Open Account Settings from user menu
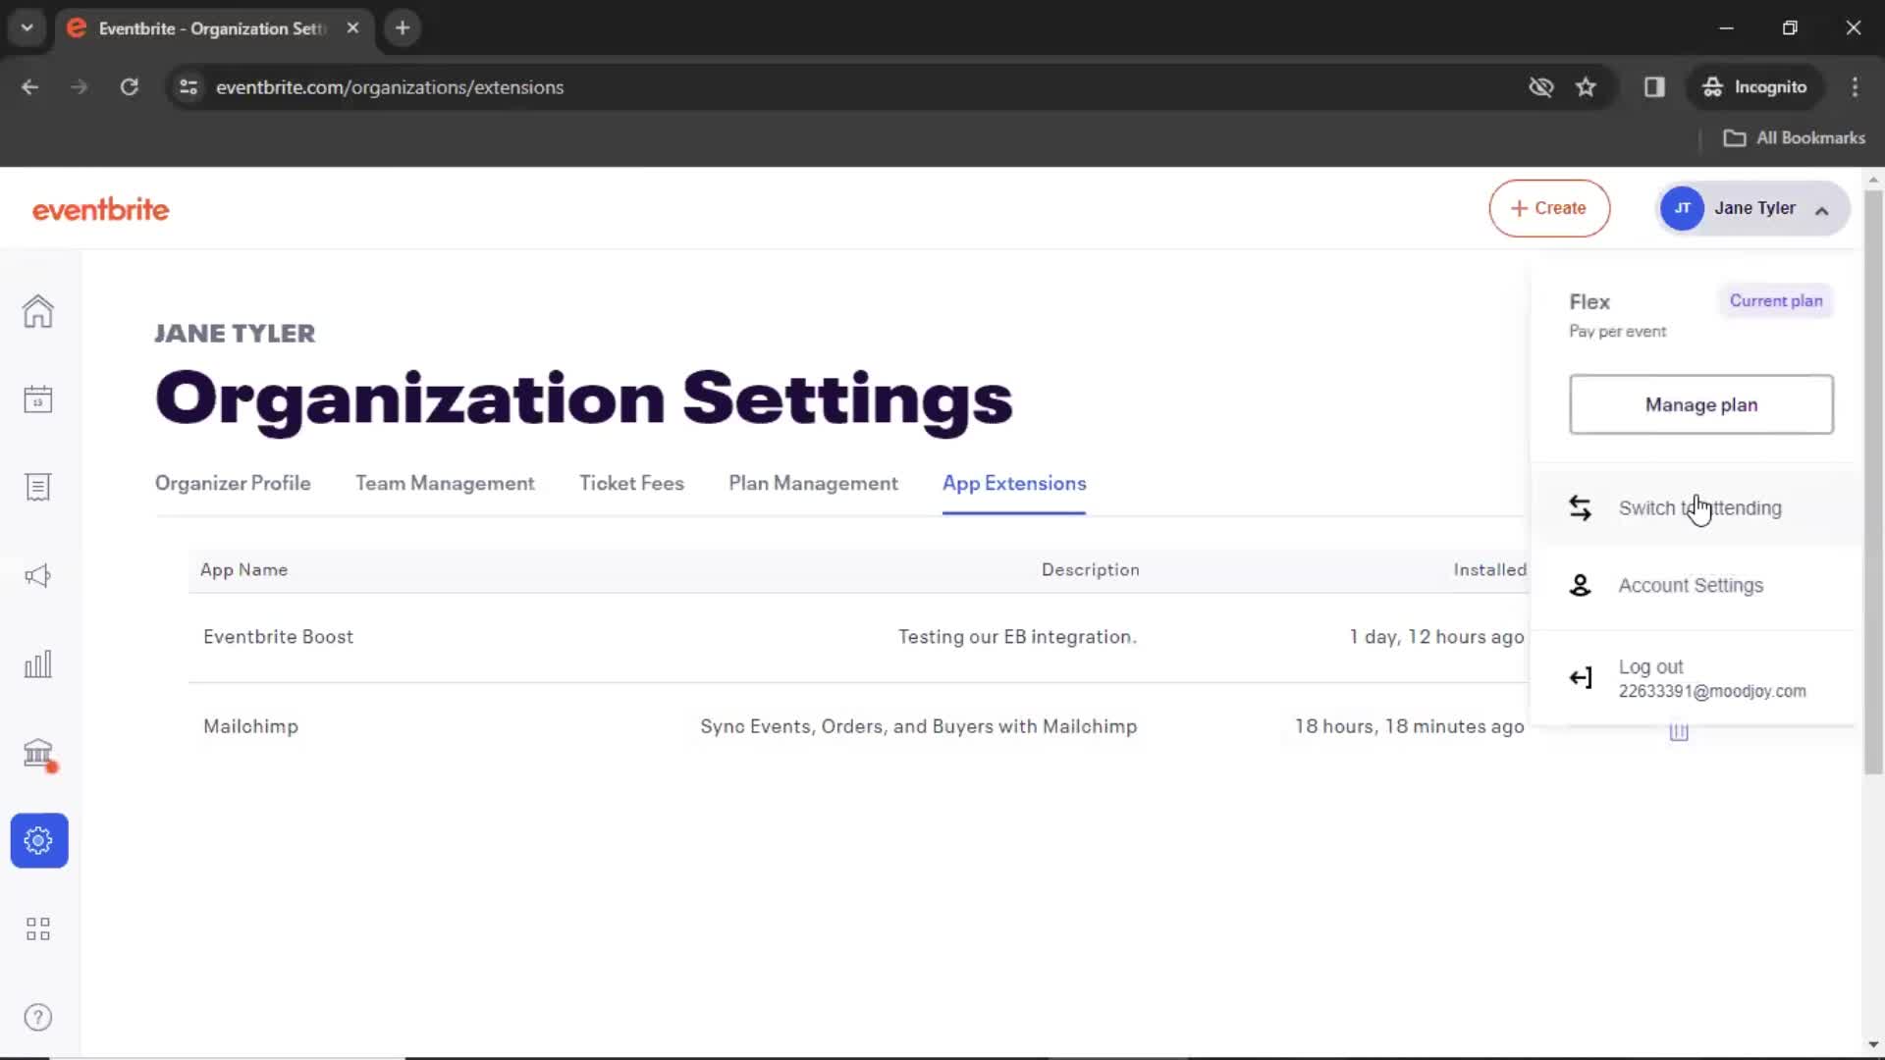The image size is (1885, 1060). (x=1691, y=585)
